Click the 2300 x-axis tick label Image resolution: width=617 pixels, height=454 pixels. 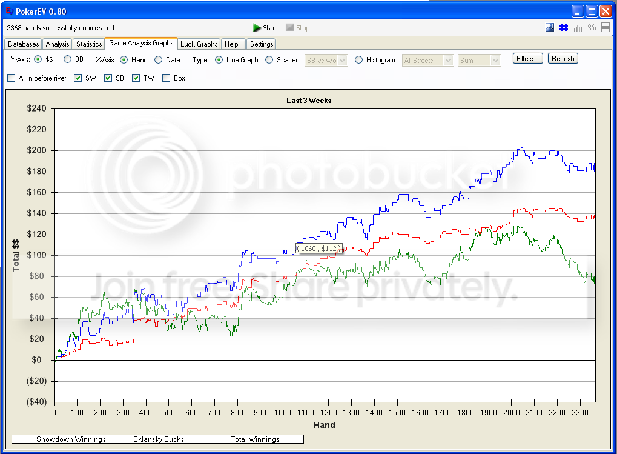(x=580, y=412)
